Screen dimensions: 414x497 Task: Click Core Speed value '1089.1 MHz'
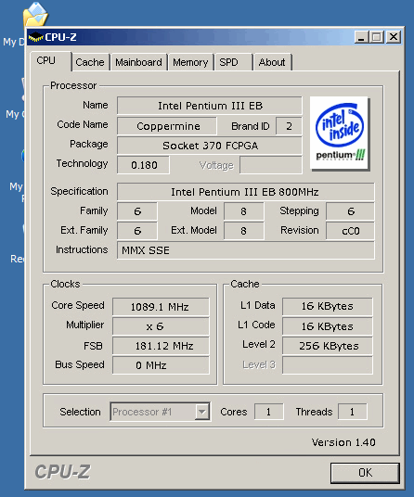tap(161, 307)
